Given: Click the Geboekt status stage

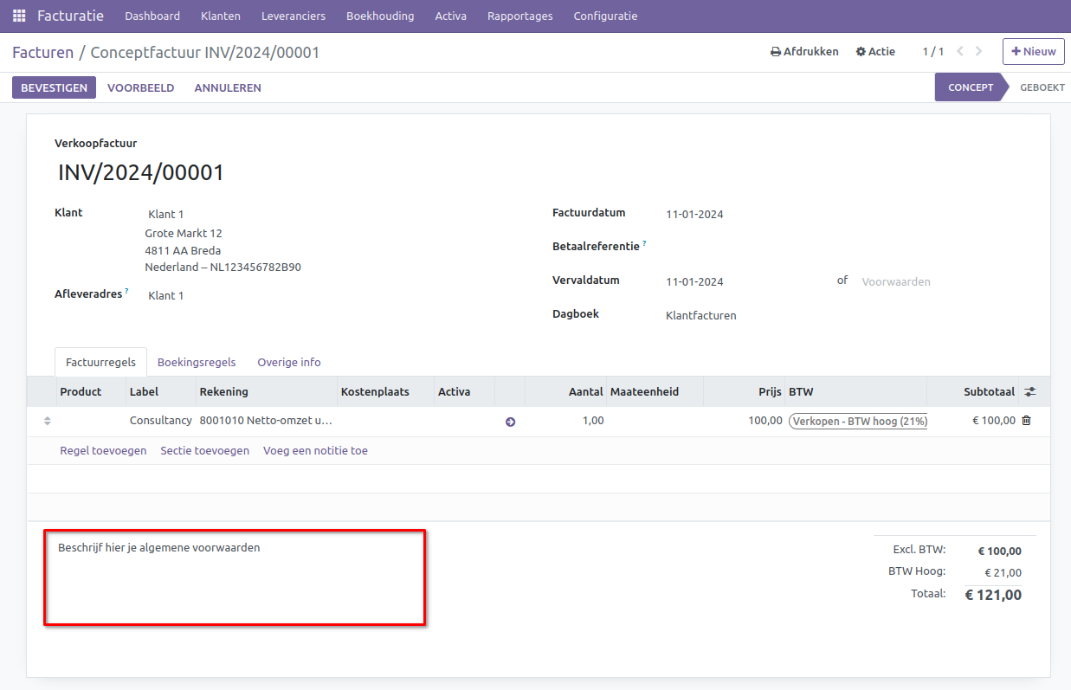Looking at the screenshot, I should (x=1042, y=88).
